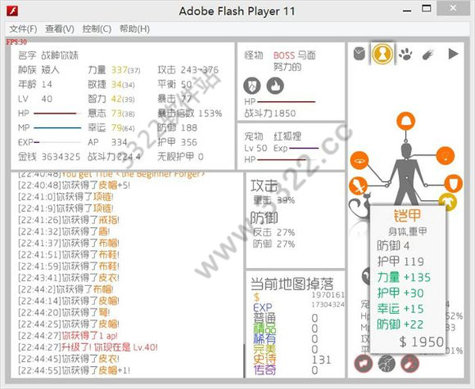Click the boss flame buff icon
This screenshot has height=389, width=475.
pyautogui.click(x=275, y=85)
